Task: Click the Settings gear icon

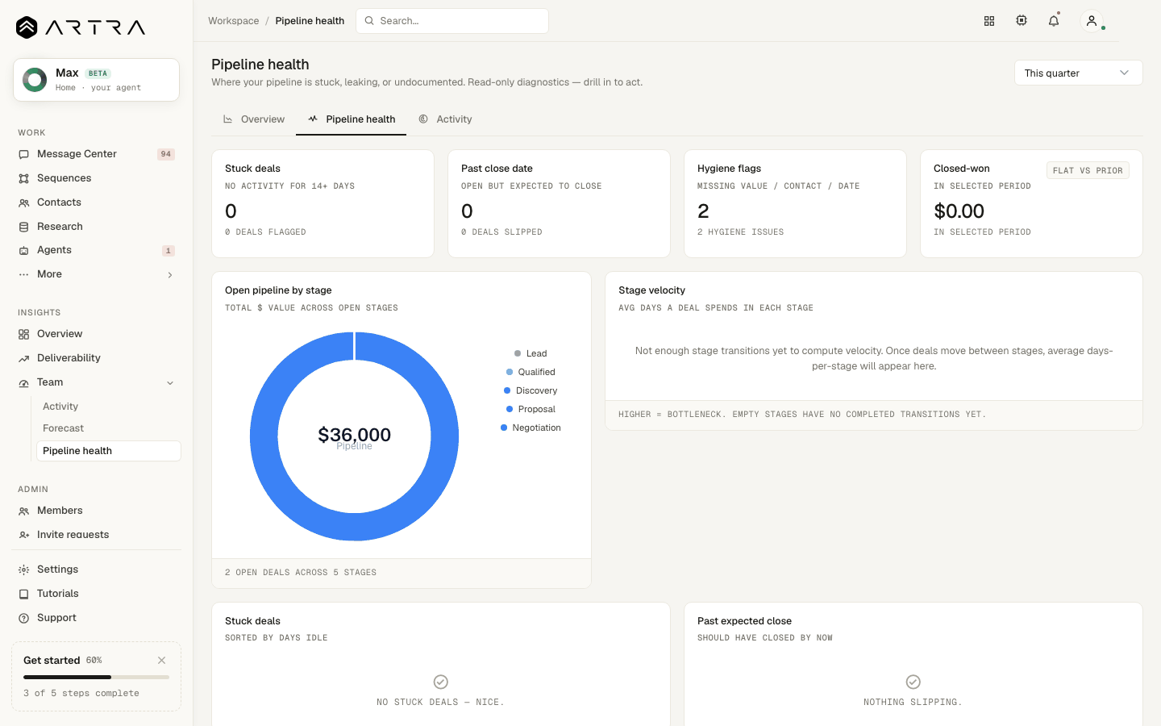Action: pyautogui.click(x=24, y=570)
